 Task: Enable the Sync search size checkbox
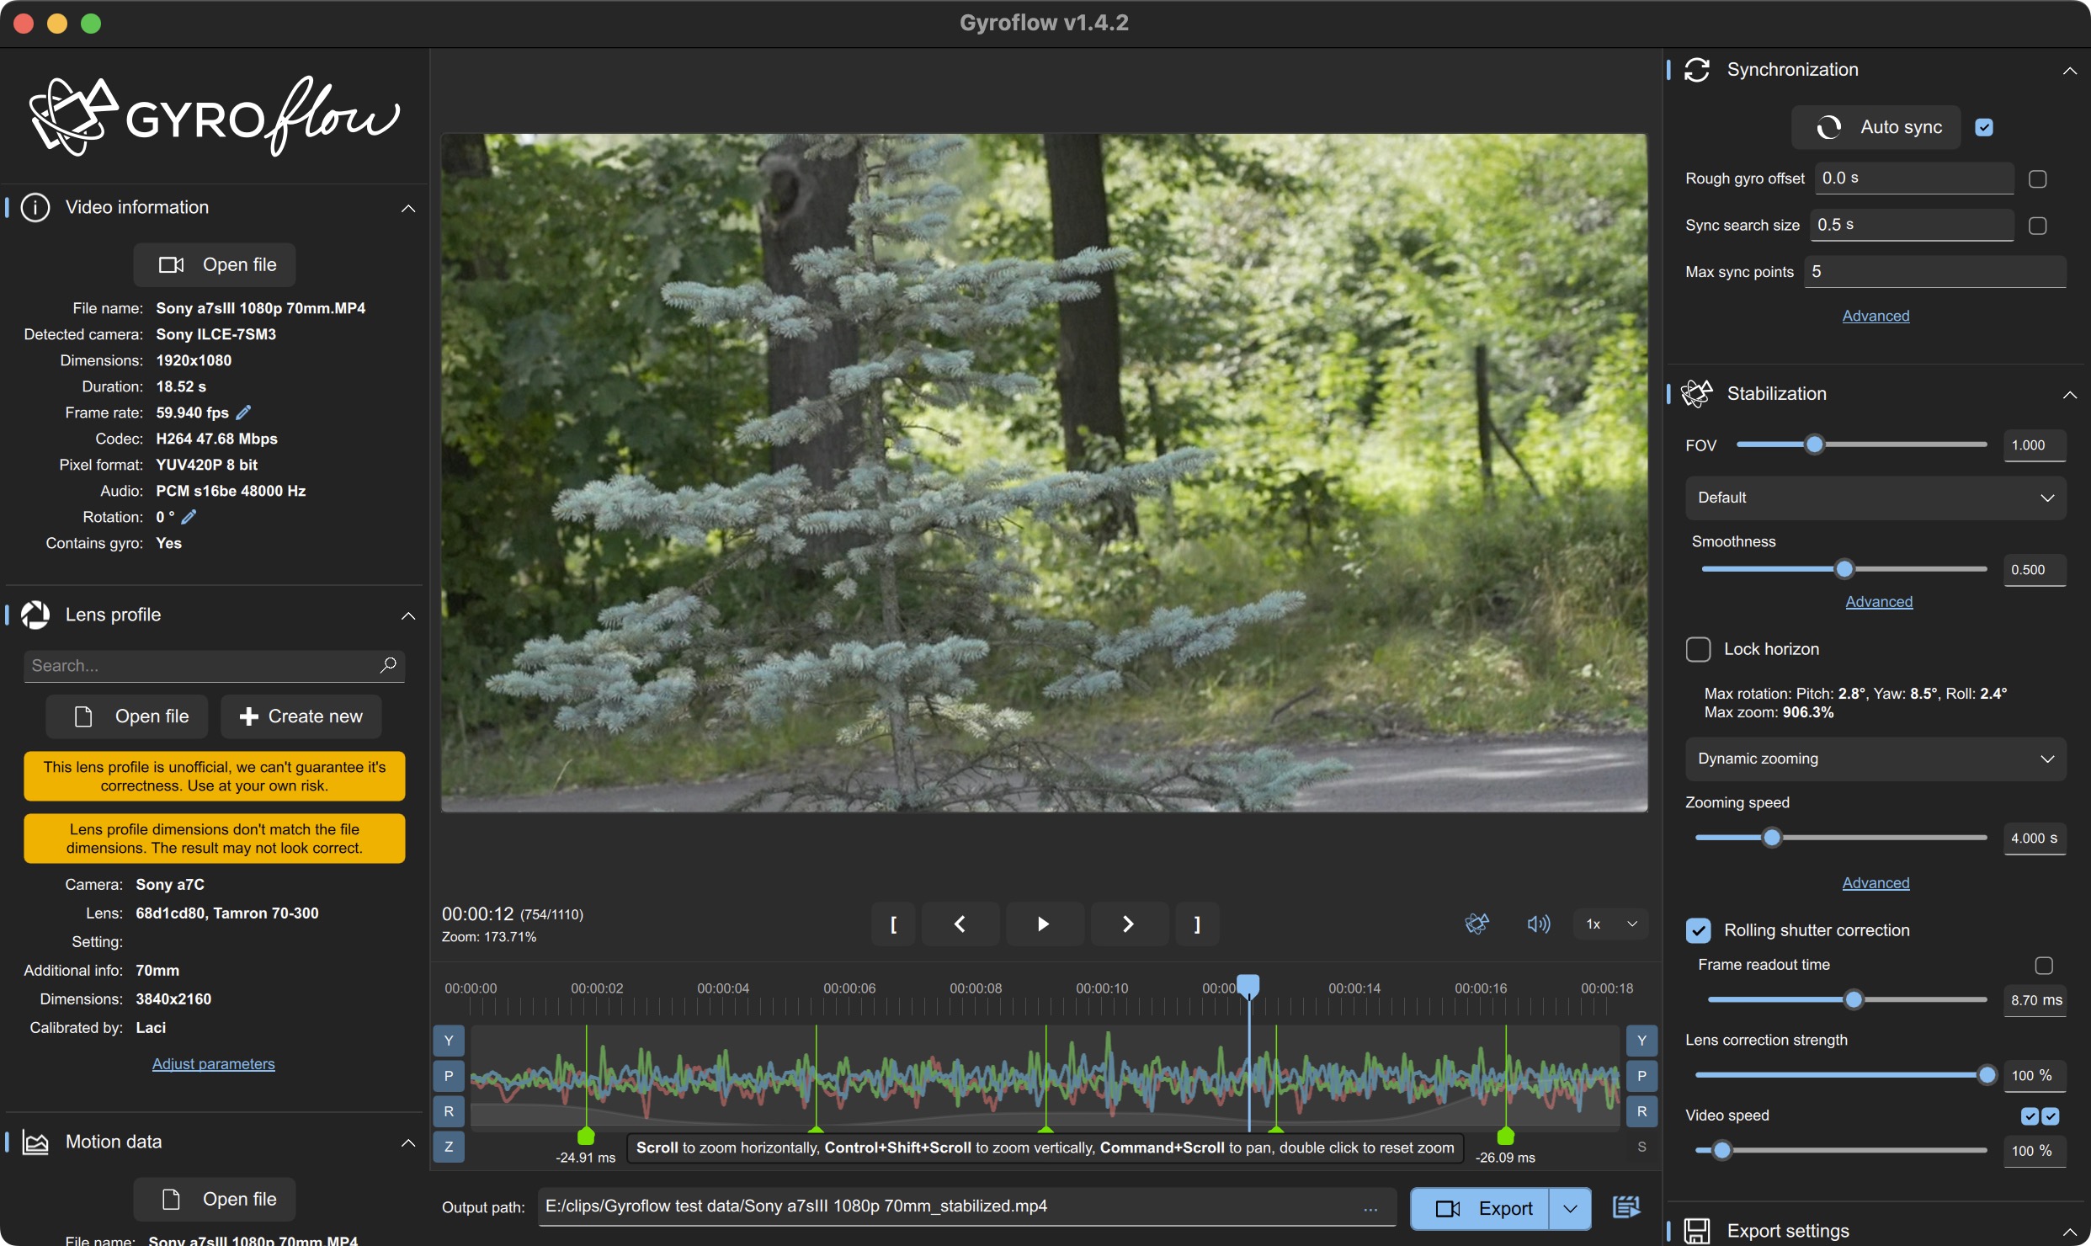tap(2037, 226)
